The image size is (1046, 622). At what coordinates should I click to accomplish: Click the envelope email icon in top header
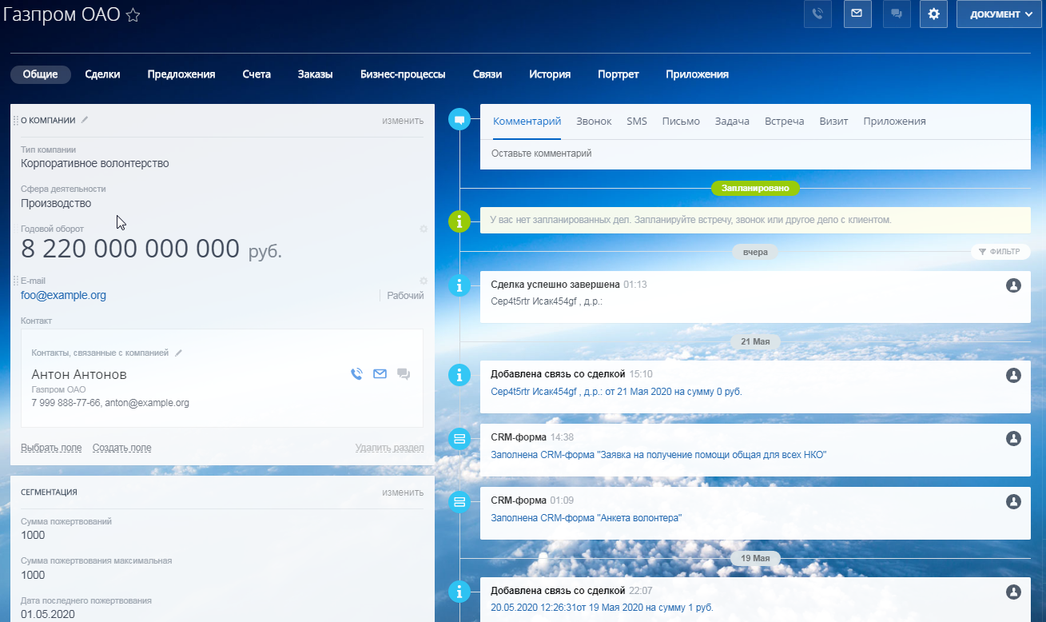coord(857,14)
